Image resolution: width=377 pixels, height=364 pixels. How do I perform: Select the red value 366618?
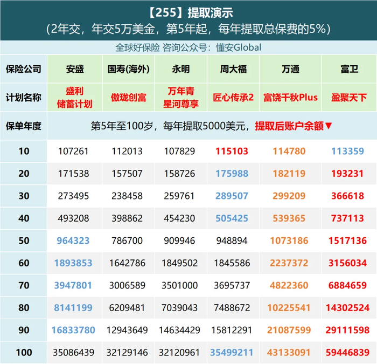tap(348, 196)
